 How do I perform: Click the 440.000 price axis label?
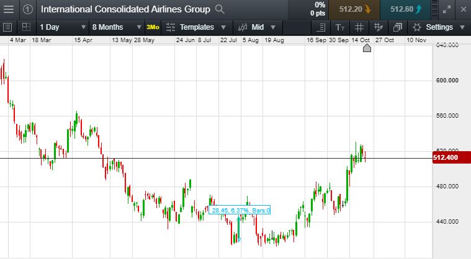(447, 222)
